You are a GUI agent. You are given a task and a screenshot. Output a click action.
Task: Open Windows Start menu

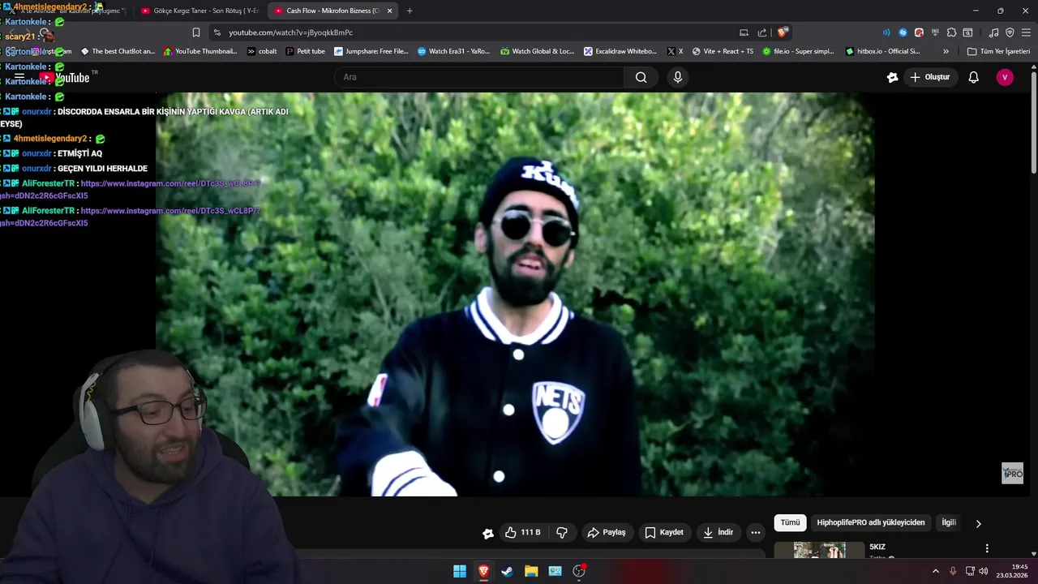[x=460, y=571]
